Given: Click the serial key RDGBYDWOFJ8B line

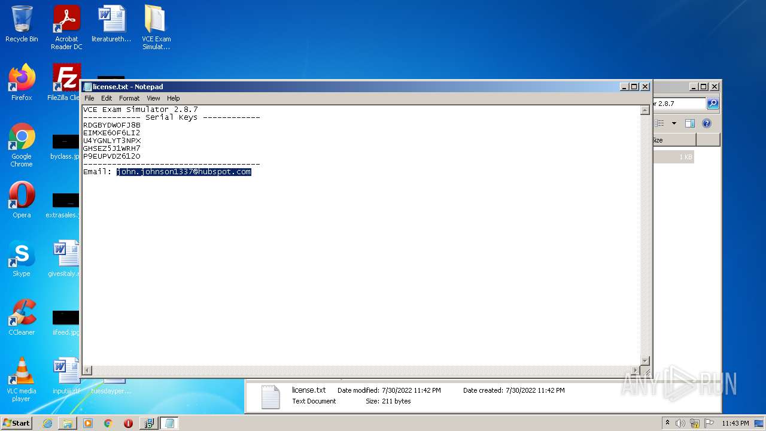Looking at the screenshot, I should point(112,125).
